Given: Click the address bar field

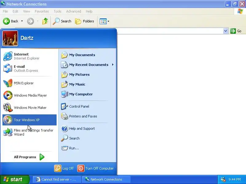Looking at the screenshot, I should click(170, 31).
